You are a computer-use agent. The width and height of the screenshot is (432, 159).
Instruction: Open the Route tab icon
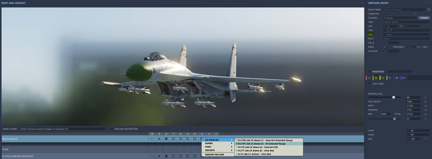click(x=369, y=78)
